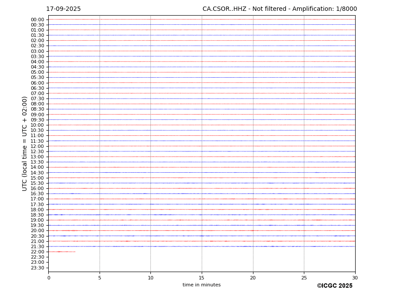Select the 05:00 time row label
Screen dimensions: 403x302
pyautogui.click(x=37, y=72)
